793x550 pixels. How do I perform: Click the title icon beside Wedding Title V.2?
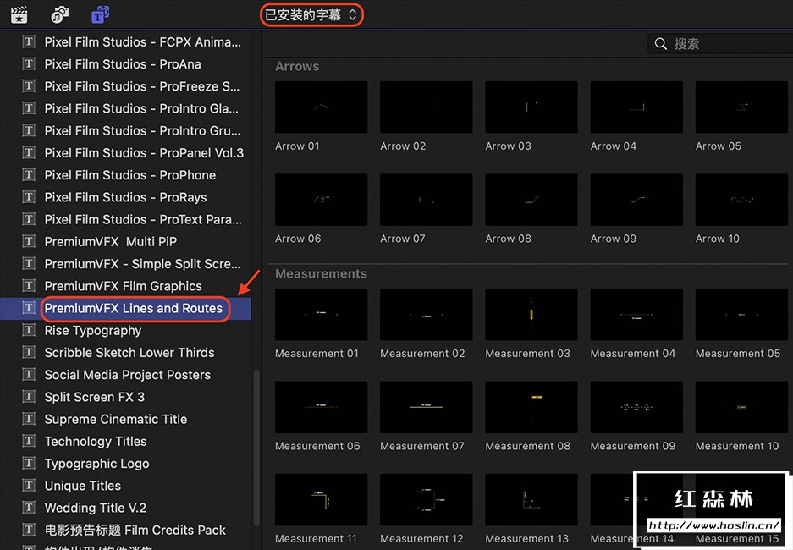pos(29,508)
